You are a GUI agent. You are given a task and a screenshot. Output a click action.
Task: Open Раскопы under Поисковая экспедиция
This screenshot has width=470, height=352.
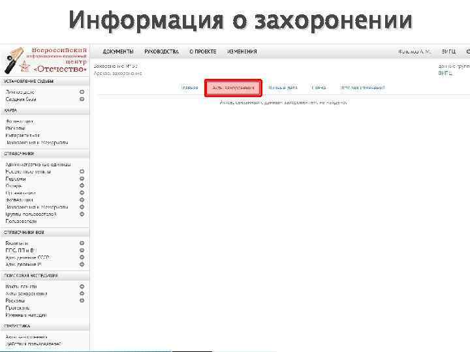click(x=15, y=301)
